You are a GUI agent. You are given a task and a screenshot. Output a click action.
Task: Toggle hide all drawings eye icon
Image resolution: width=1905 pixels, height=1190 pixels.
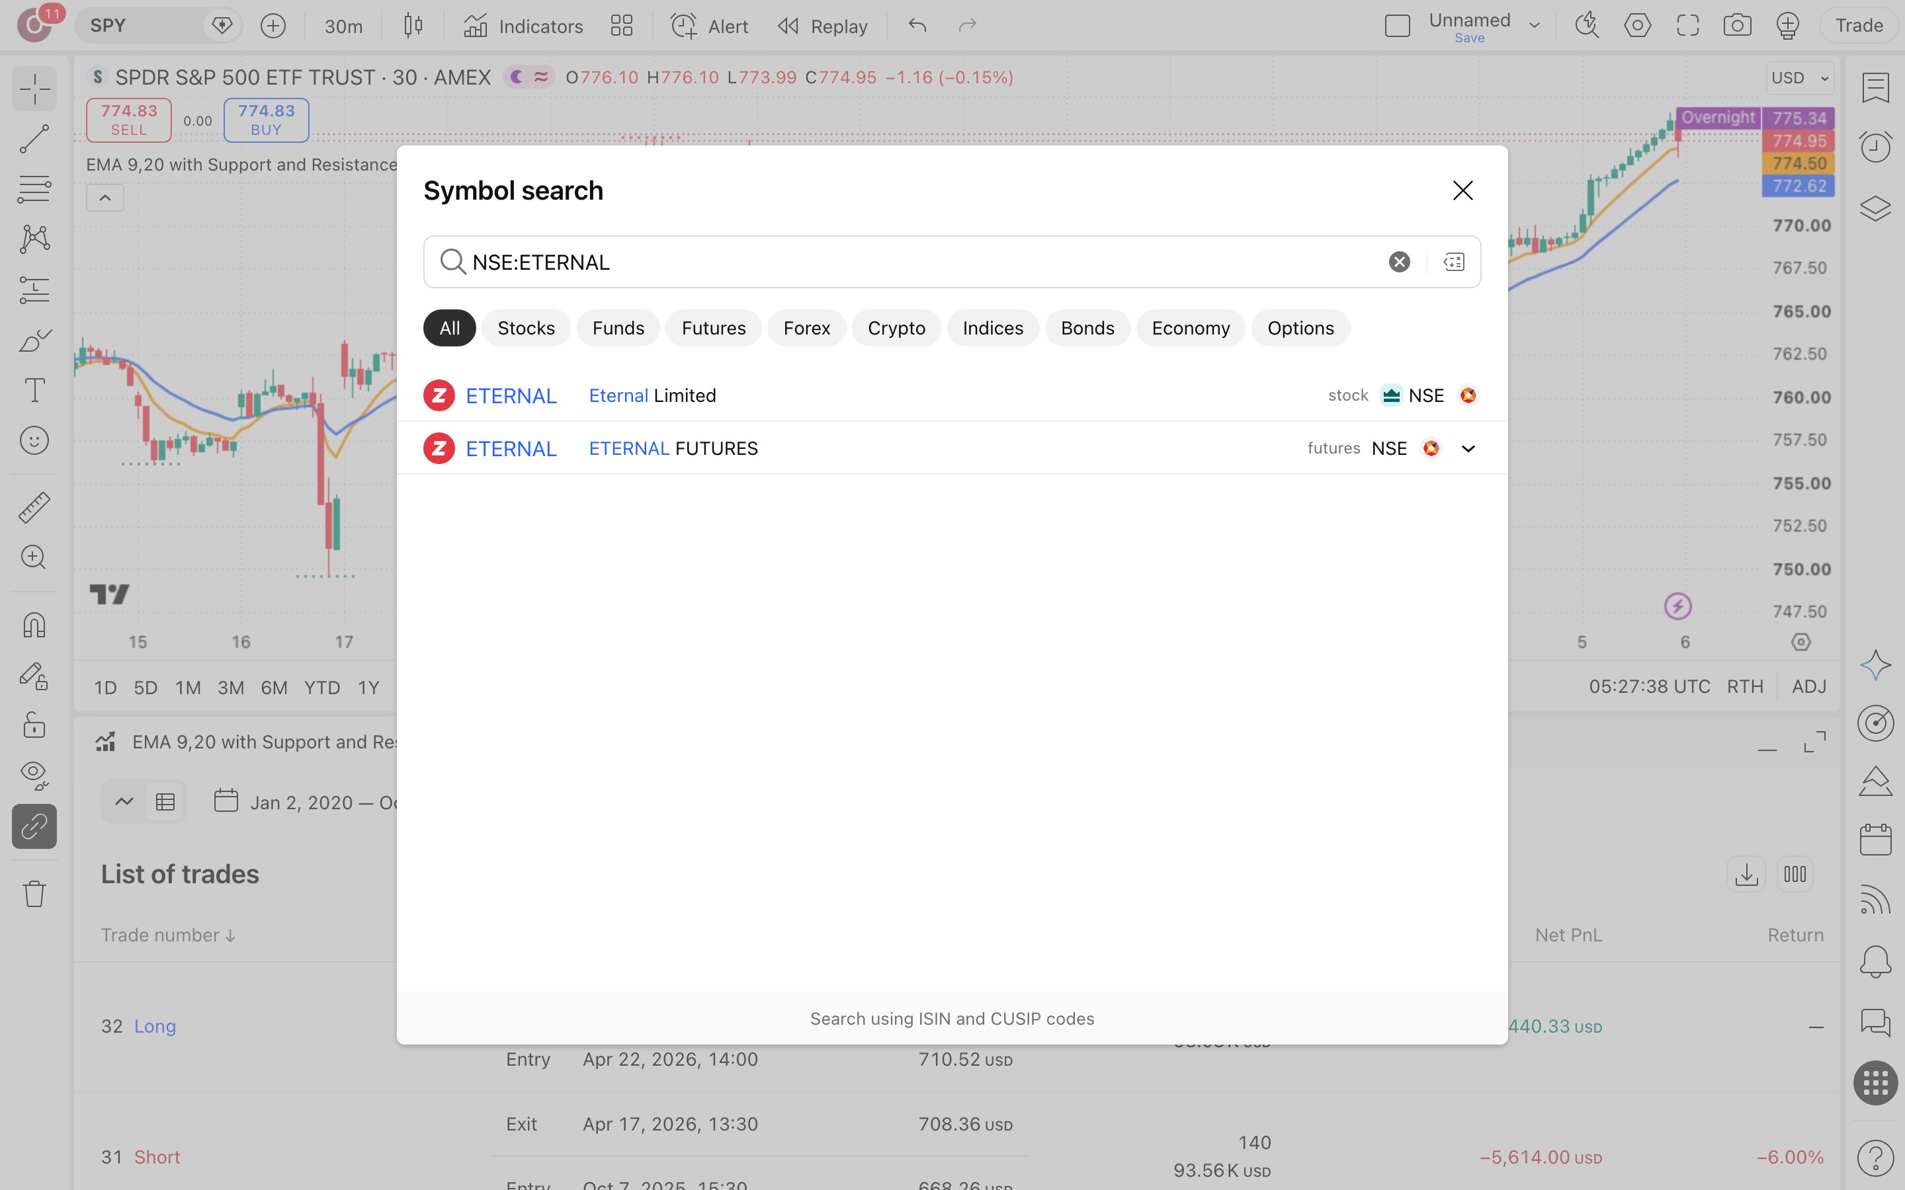34,776
